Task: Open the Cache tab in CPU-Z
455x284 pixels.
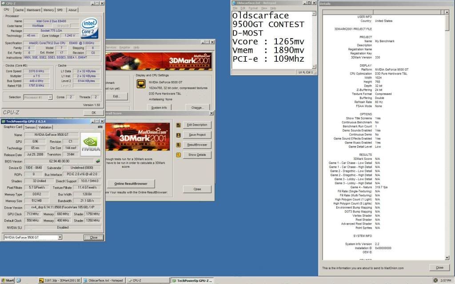Action: coord(19,10)
